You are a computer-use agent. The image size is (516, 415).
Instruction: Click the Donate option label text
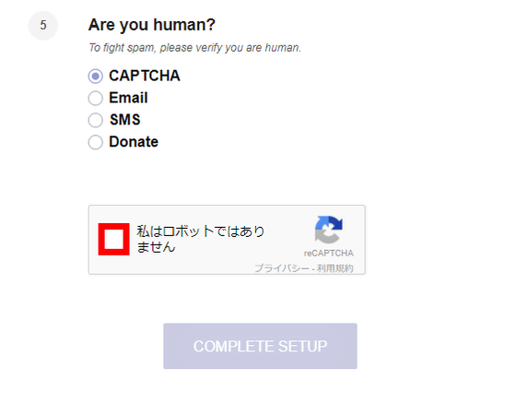pos(134,142)
